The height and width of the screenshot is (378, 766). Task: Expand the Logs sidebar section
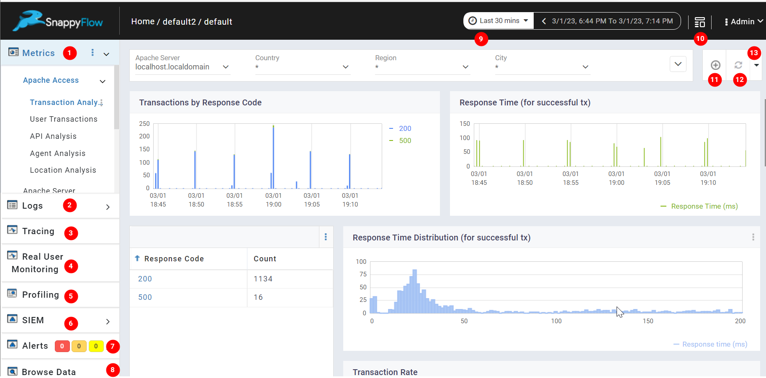point(108,207)
